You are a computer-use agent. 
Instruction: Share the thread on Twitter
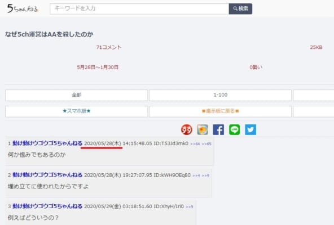click(250, 129)
